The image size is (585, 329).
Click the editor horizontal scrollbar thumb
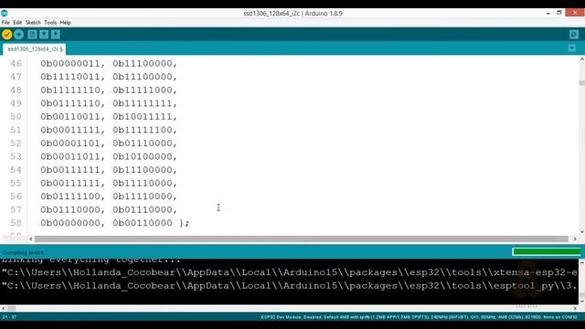301,239
